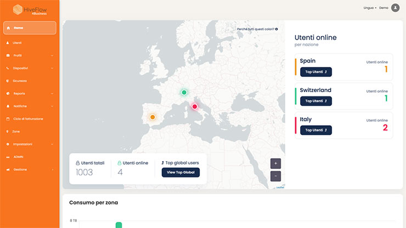Click the ADMIN sidebar icon

[8, 157]
